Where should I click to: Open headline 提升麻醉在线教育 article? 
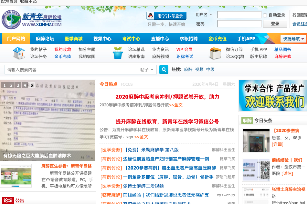(167, 121)
